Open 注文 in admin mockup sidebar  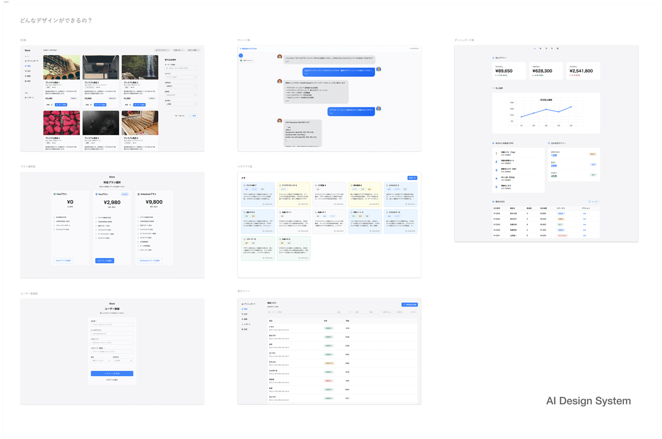pos(244,314)
